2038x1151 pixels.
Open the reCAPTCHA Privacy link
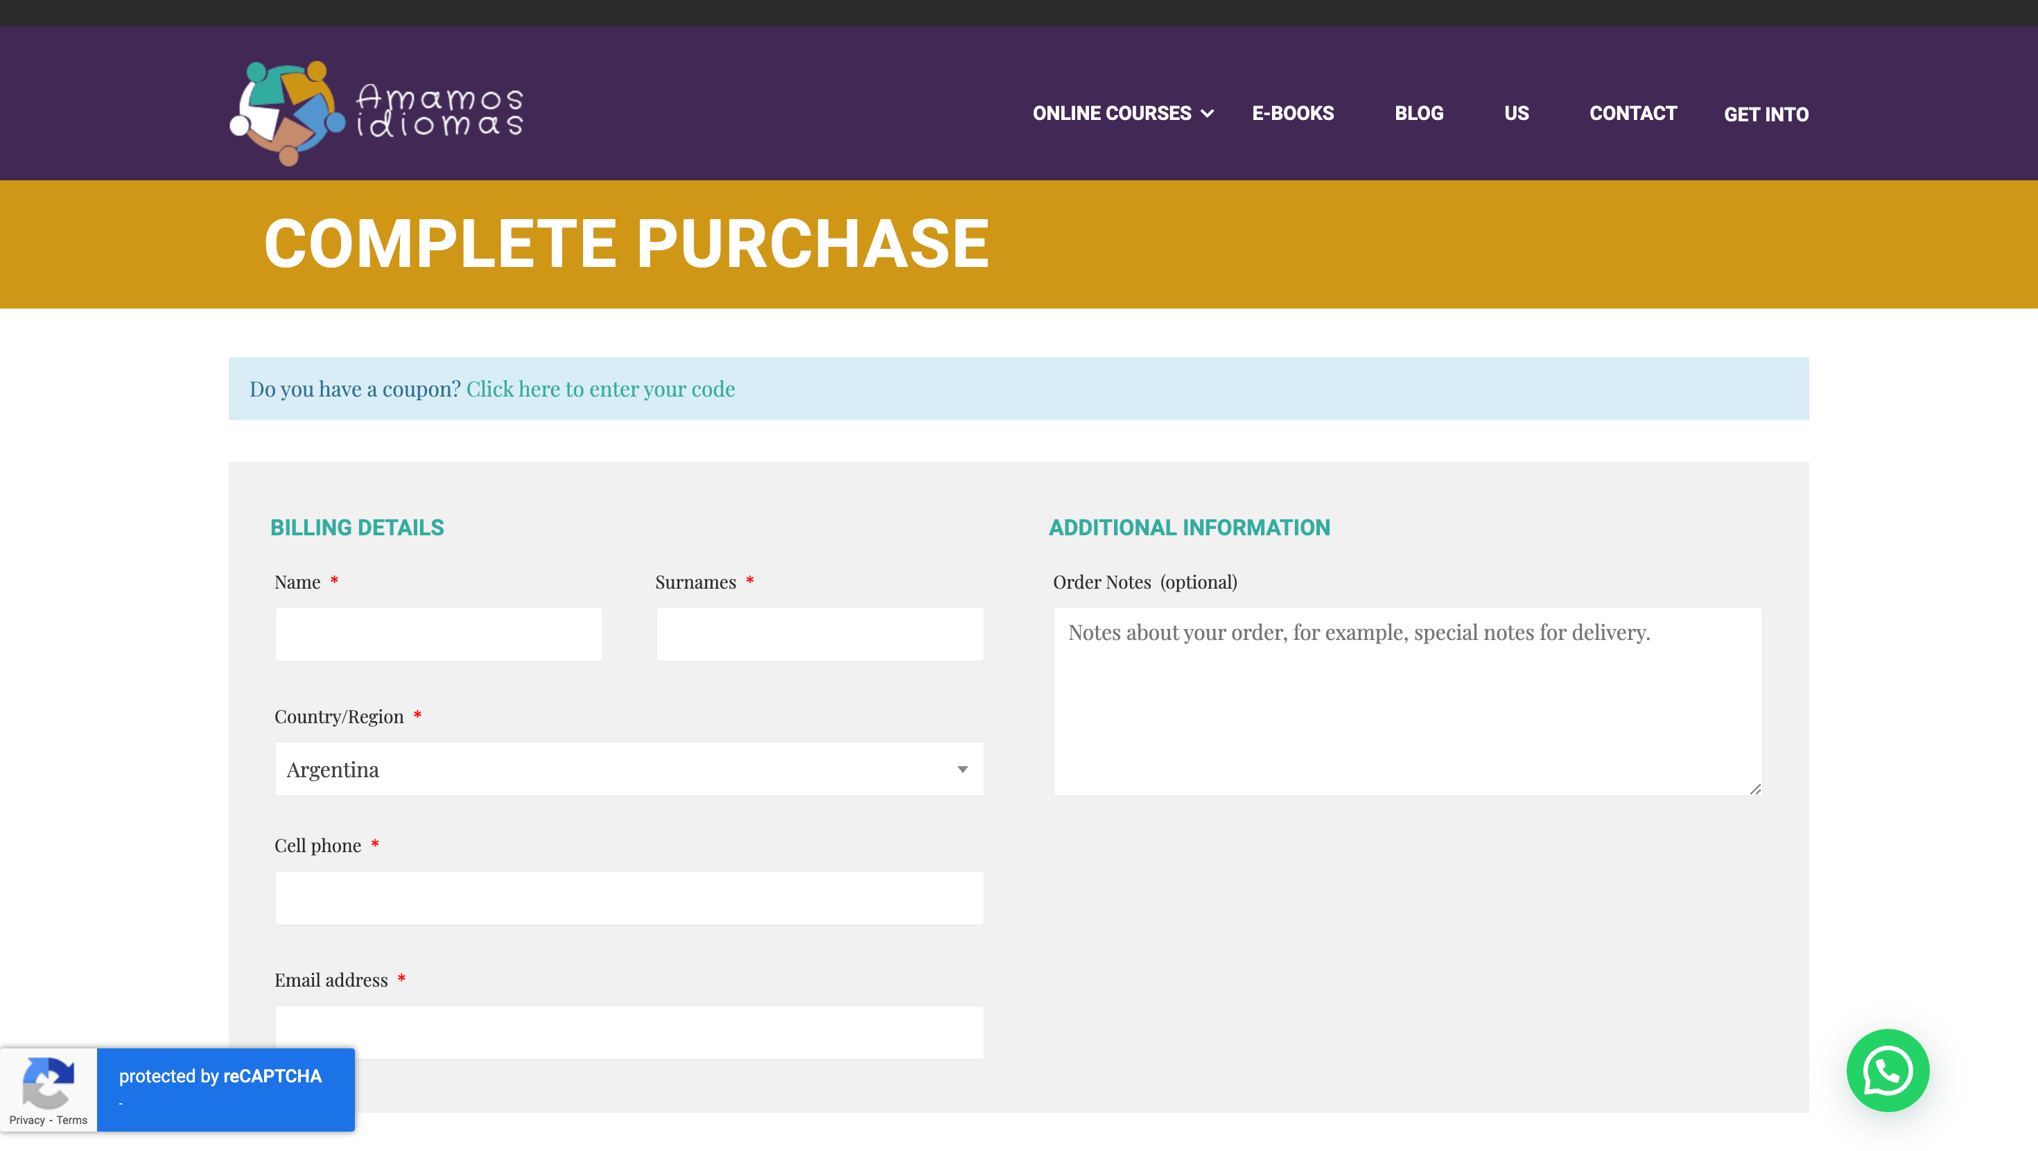pos(27,1120)
